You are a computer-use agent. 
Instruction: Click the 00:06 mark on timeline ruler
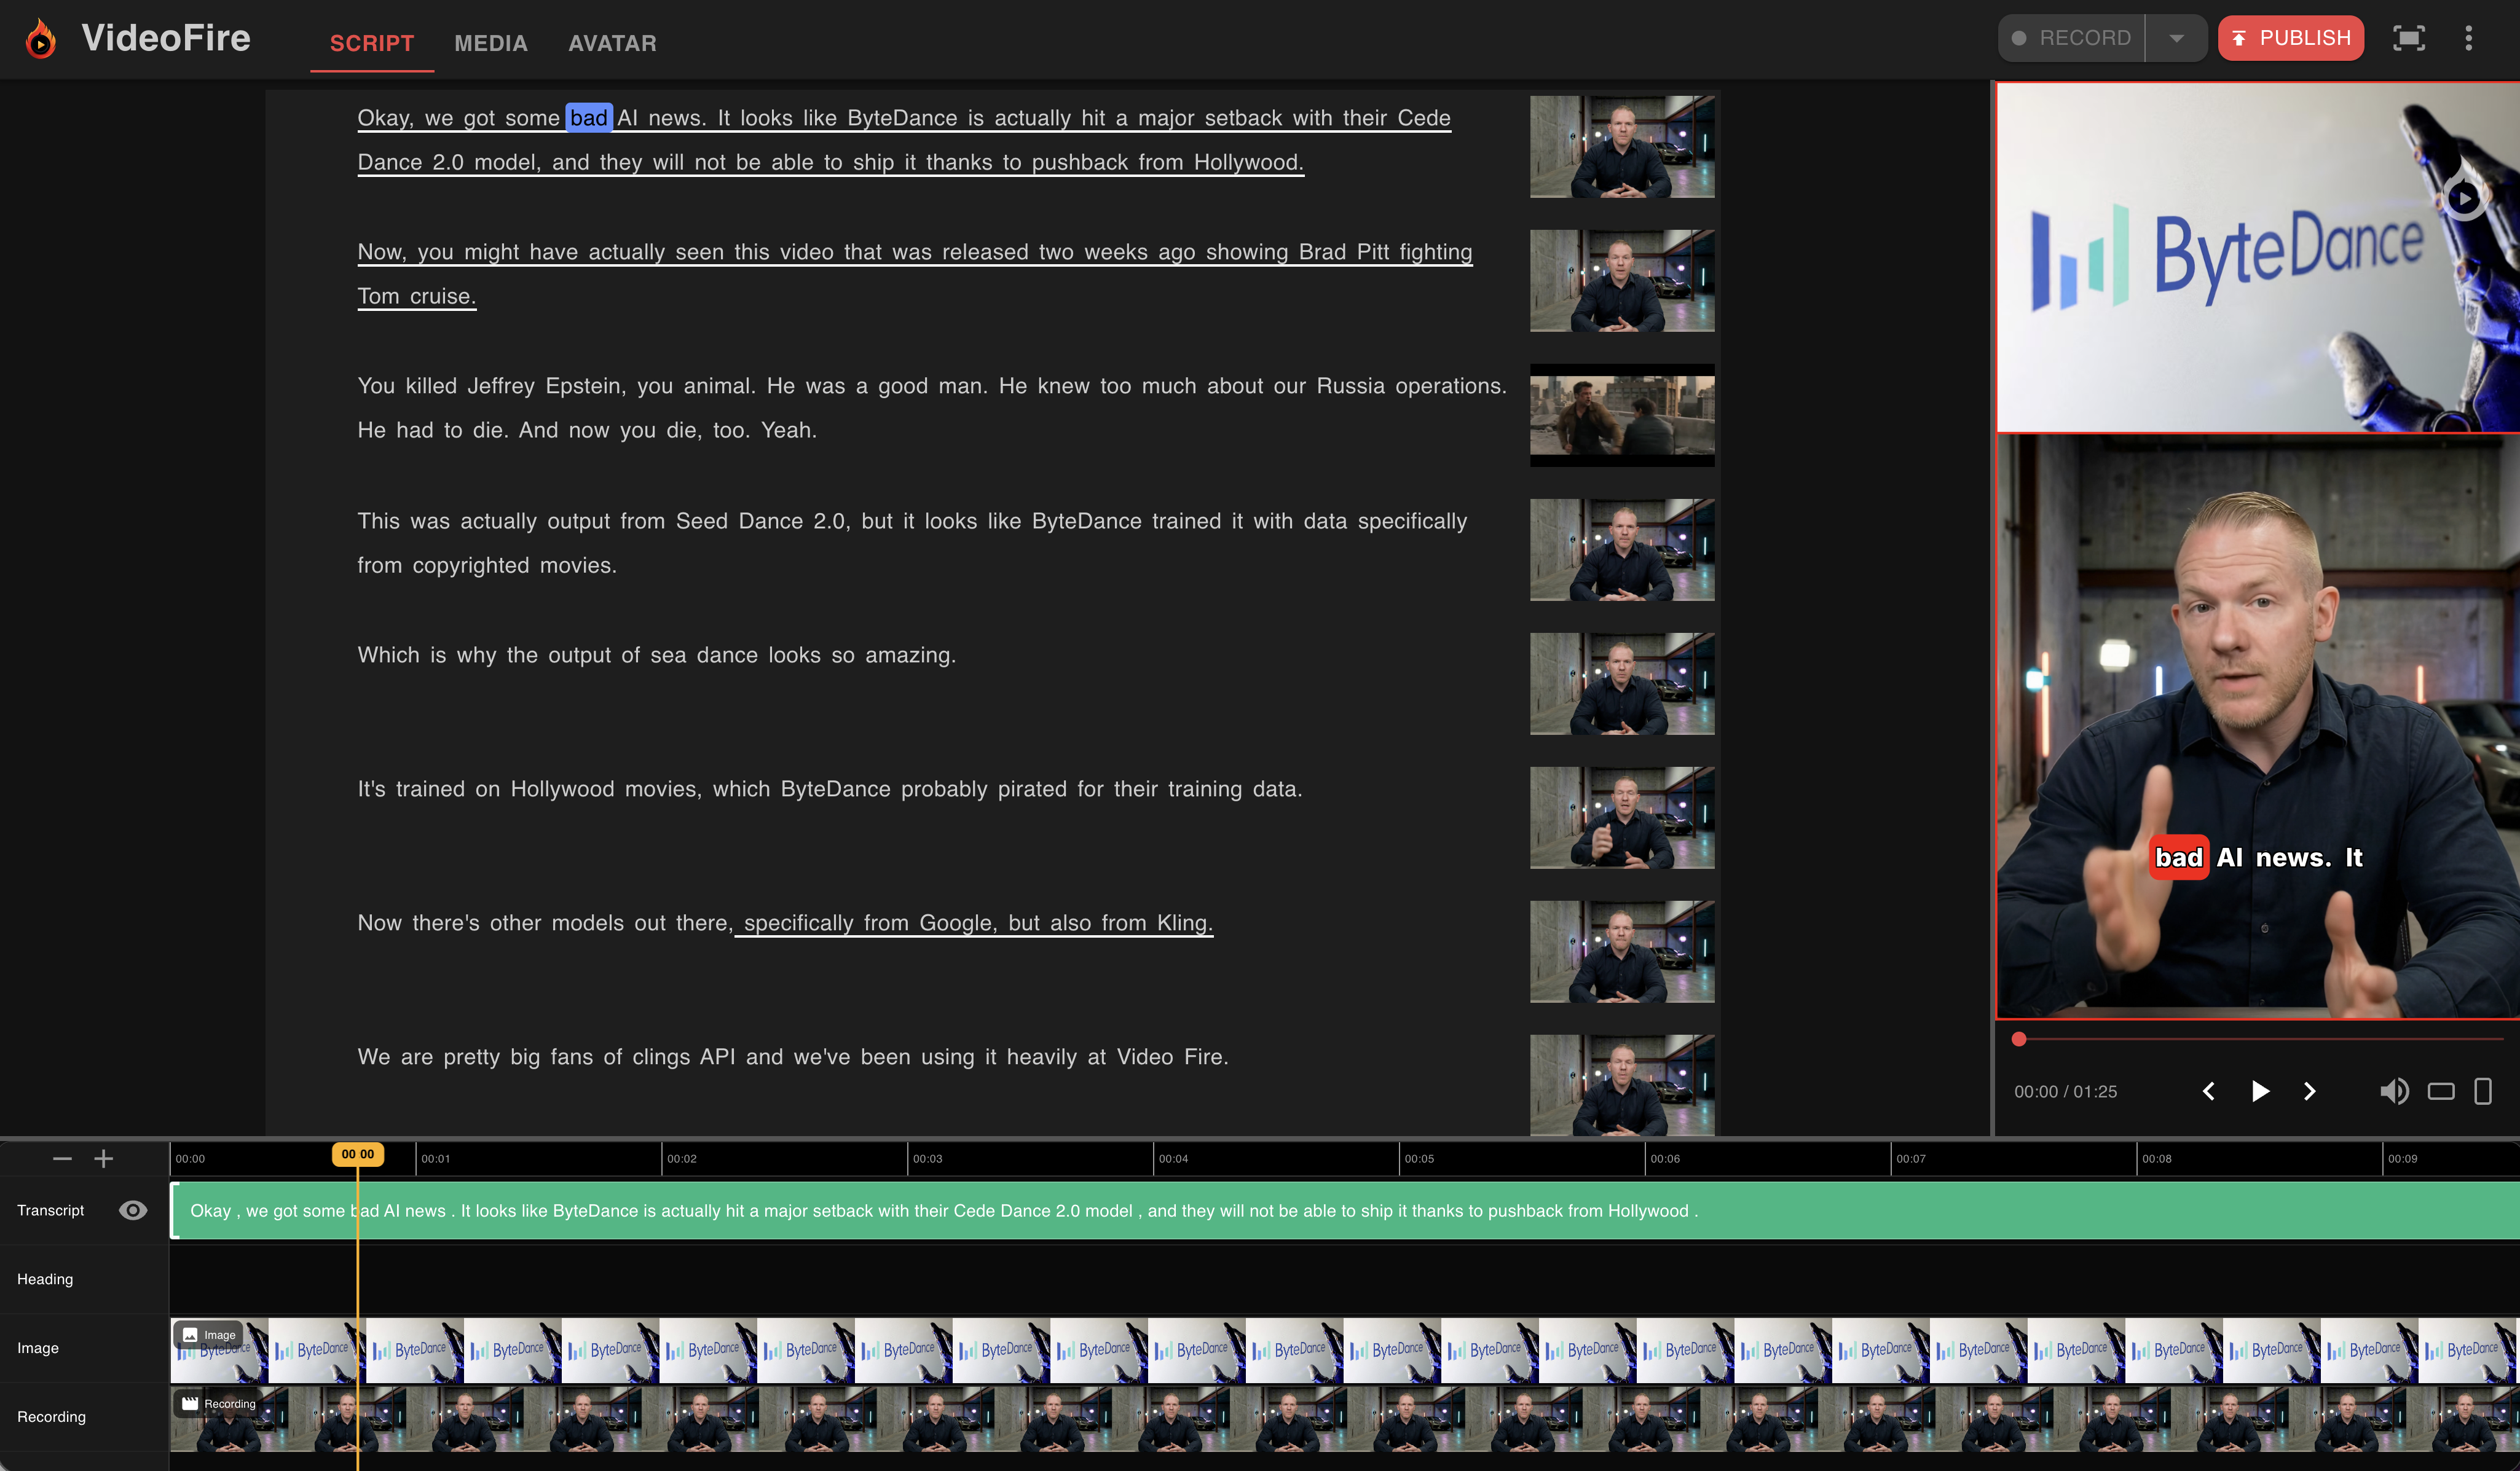(1665, 1159)
